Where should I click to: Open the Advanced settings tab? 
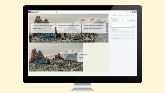(x=132, y=21)
